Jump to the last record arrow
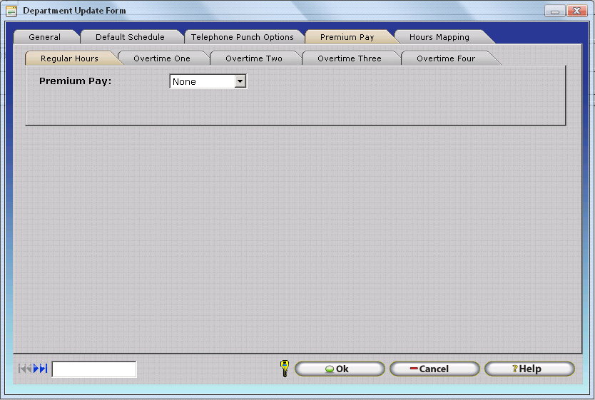Image resolution: width=595 pixels, height=400 pixels. [x=44, y=369]
